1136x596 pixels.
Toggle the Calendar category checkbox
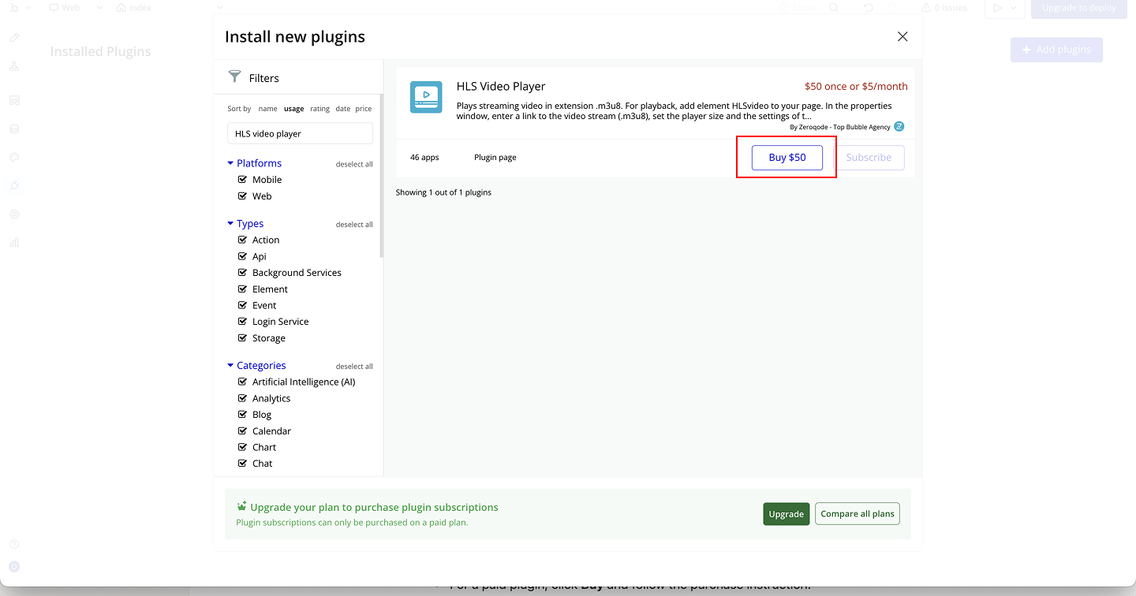coord(243,431)
